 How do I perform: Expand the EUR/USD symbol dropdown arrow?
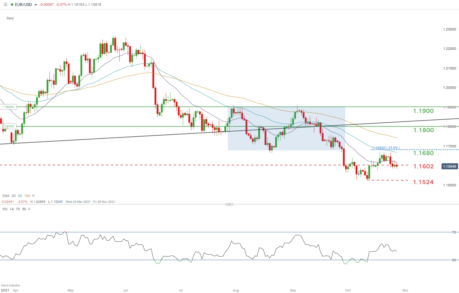[36, 5]
